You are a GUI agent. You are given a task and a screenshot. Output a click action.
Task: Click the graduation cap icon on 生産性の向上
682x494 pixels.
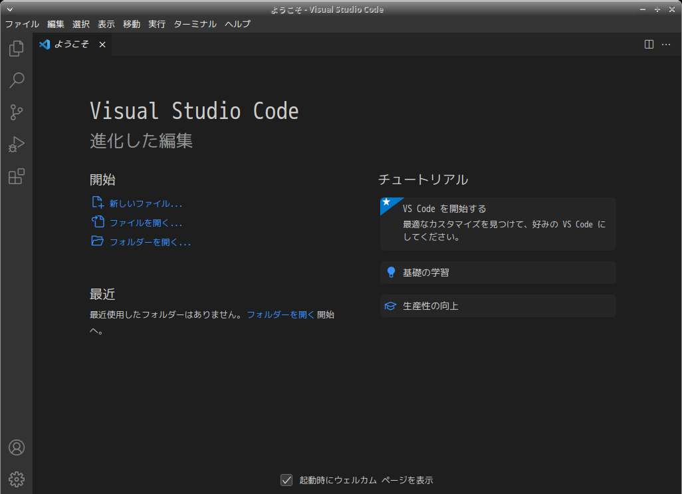tap(390, 306)
